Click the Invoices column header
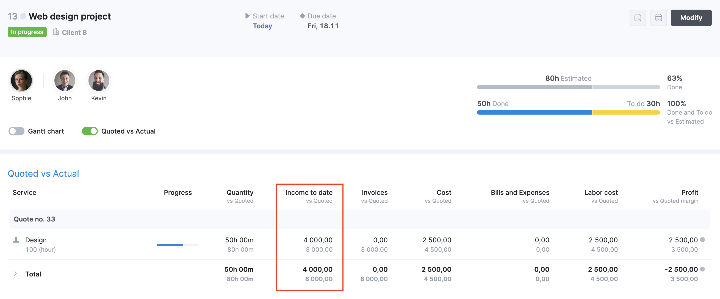This screenshot has width=720, height=299. pos(375,193)
